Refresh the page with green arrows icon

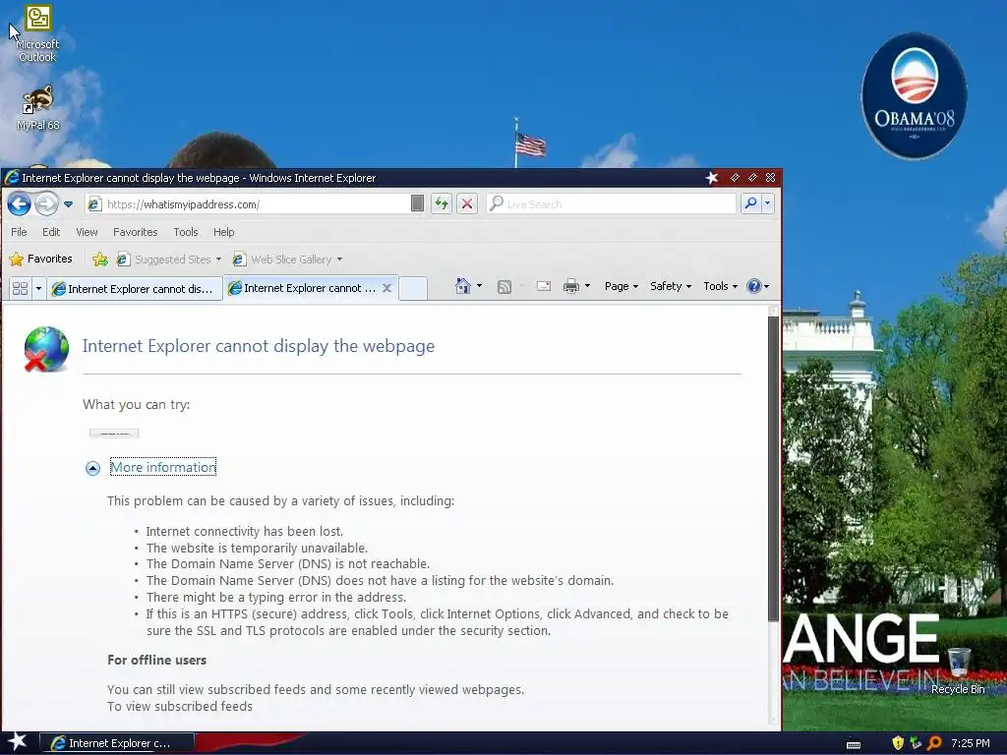coord(442,204)
